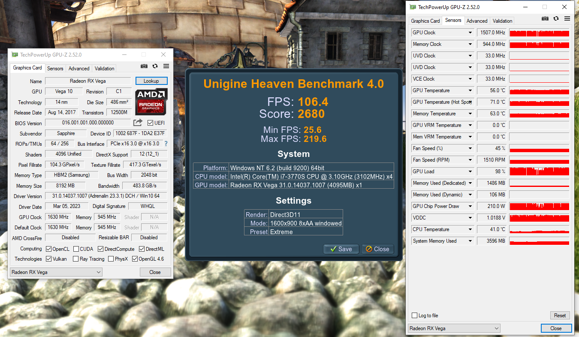Click the Driver Version value field
579x337 pixels.
(x=106, y=196)
